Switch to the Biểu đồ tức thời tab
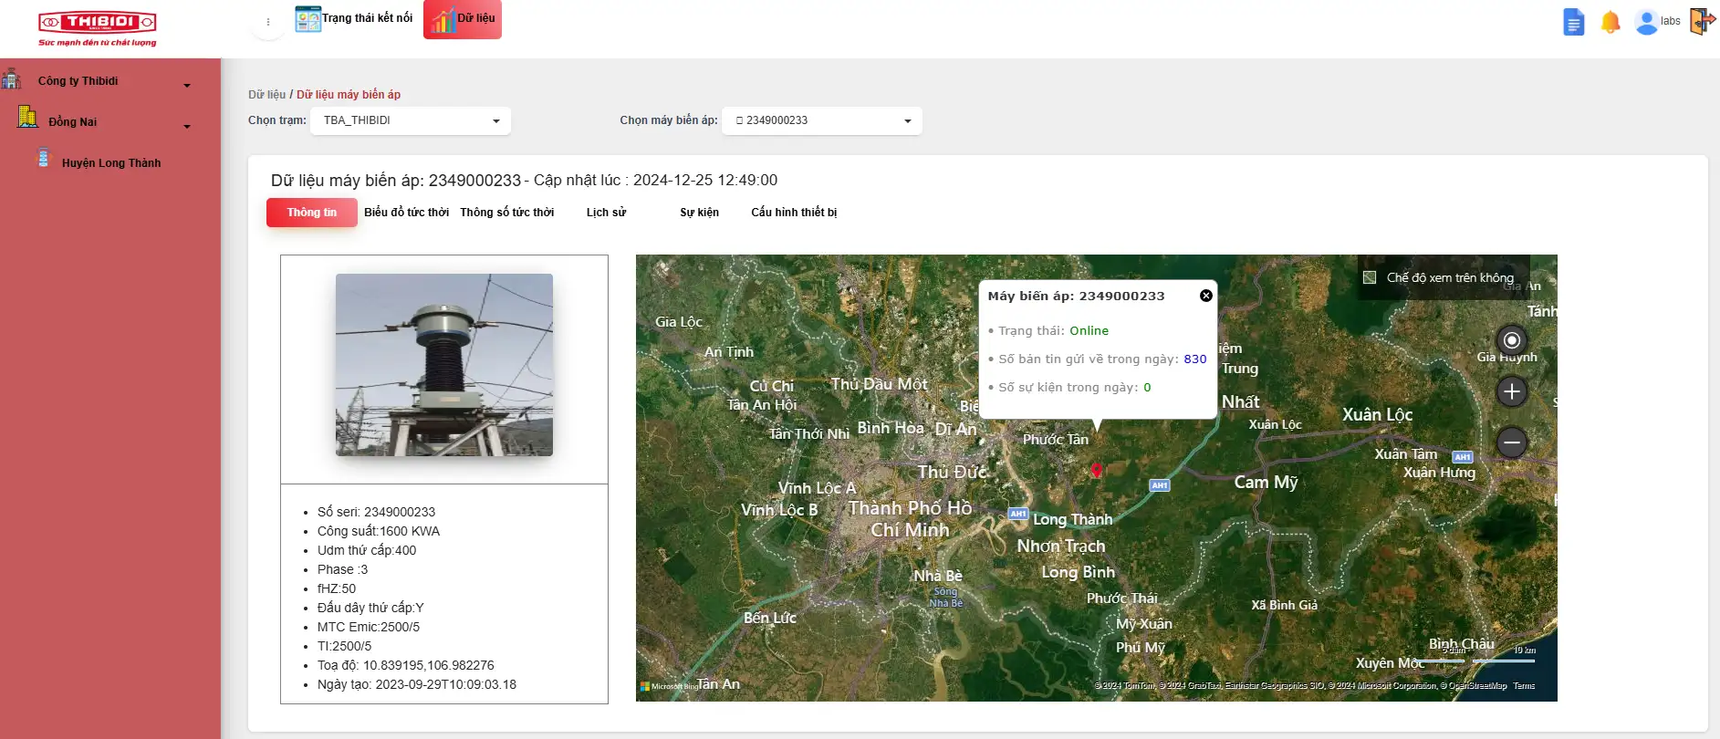 point(407,213)
